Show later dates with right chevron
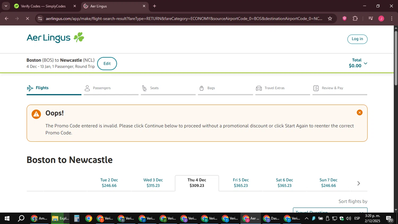The height and width of the screenshot is (224, 398). pos(358,183)
